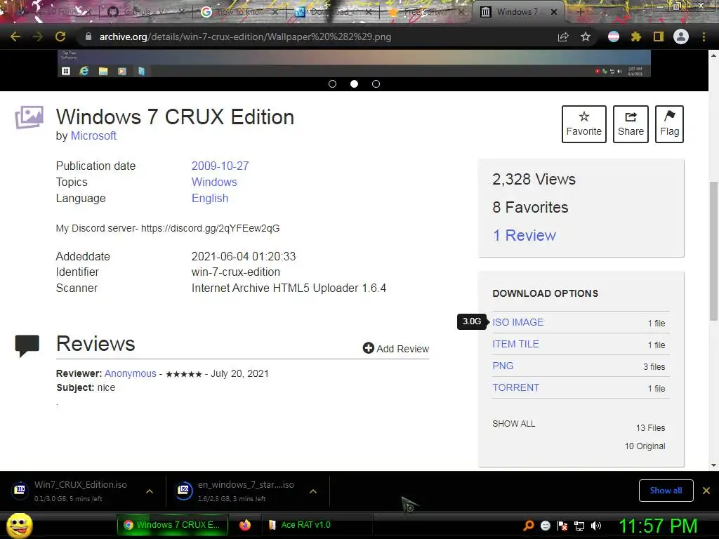This screenshot has width=719, height=539.
Task: Click the Discord server URL text
Action: tap(210, 228)
